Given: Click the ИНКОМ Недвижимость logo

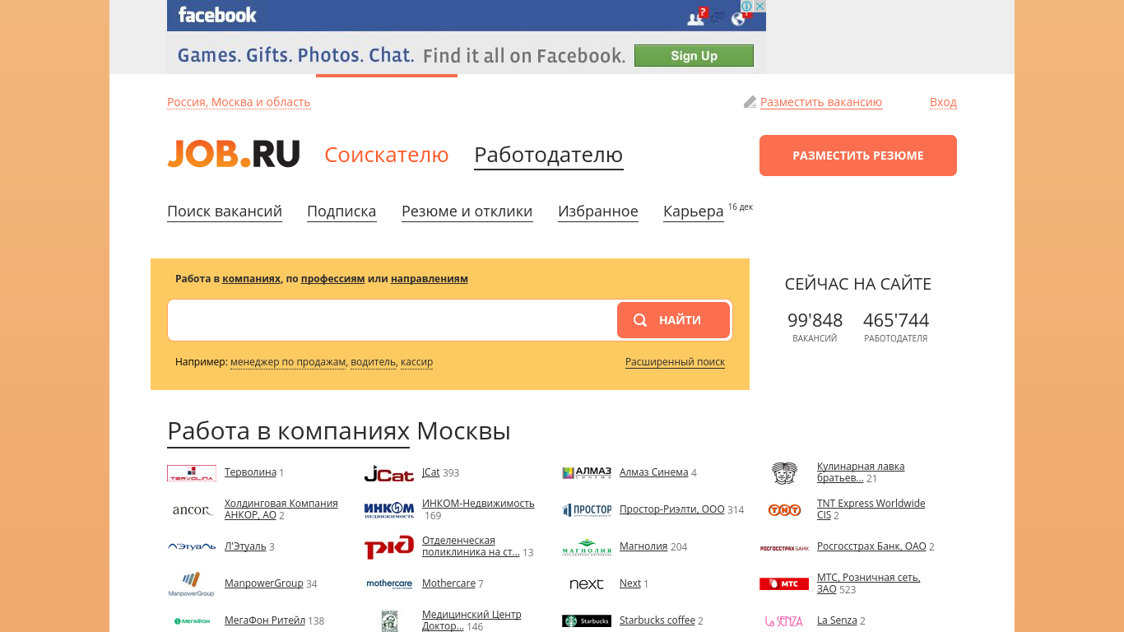Looking at the screenshot, I should (x=388, y=510).
